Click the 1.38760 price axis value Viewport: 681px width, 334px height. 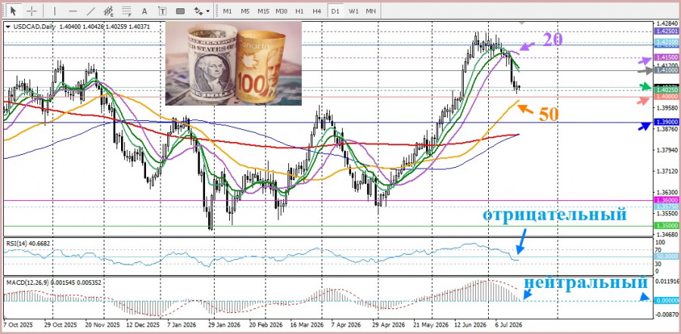click(x=667, y=128)
